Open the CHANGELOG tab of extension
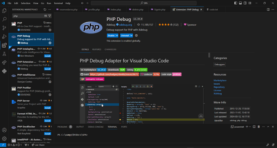 110,49
